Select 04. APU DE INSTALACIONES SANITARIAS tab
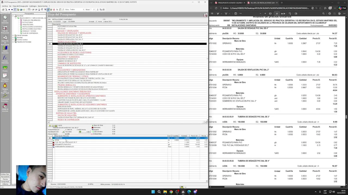Viewport: 348px width, 195px height. 263,3
